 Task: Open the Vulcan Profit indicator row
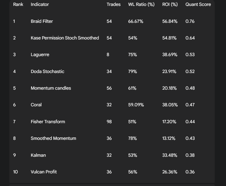44,172
